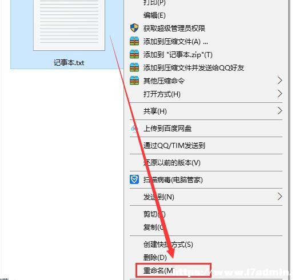Viewport: 307px width, 280px height.
Task: Select the 记事本.txt file thumbnail
Action: pos(69,25)
